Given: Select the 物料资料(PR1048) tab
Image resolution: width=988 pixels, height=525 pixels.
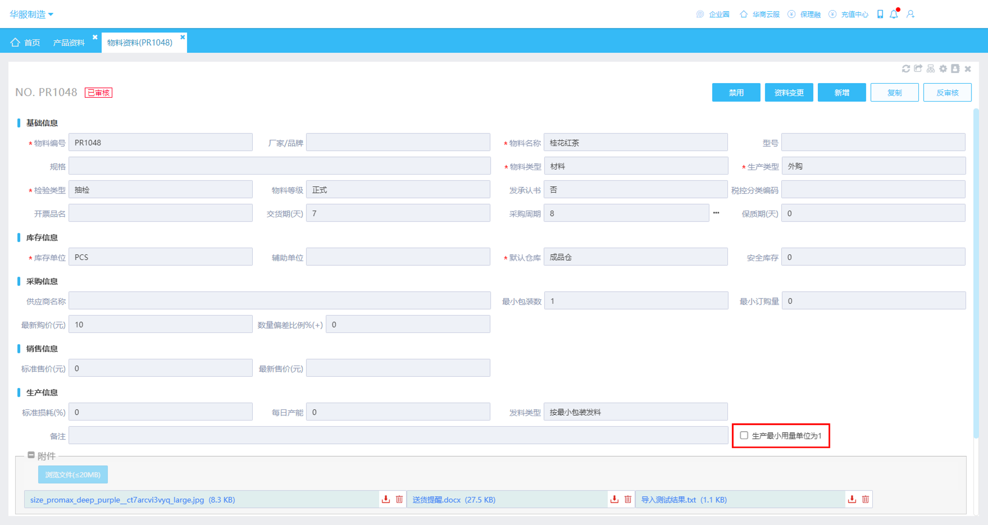Looking at the screenshot, I should pos(140,43).
